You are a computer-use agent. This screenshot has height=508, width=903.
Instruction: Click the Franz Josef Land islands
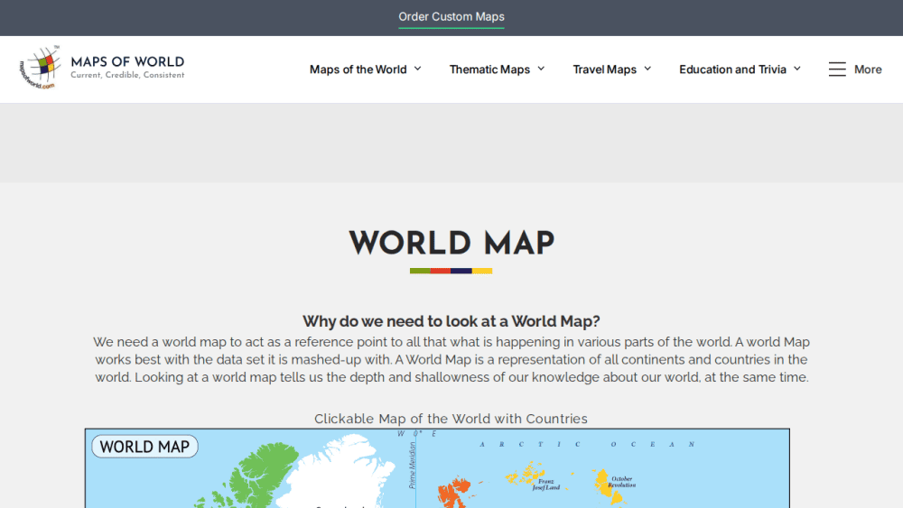click(527, 475)
